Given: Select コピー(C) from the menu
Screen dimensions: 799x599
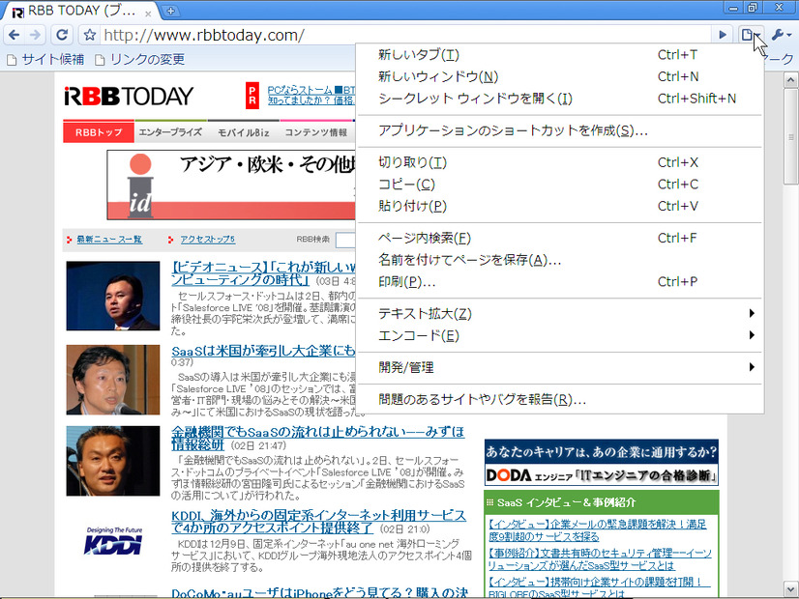Looking at the screenshot, I should (559, 185).
